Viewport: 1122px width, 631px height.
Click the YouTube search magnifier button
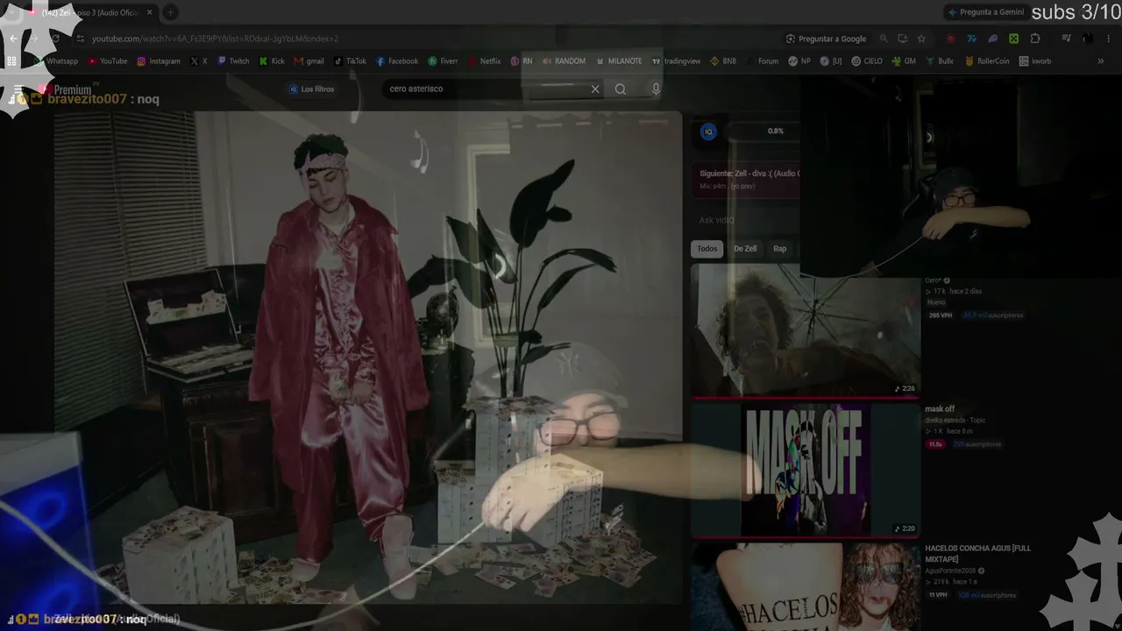pyautogui.click(x=621, y=89)
